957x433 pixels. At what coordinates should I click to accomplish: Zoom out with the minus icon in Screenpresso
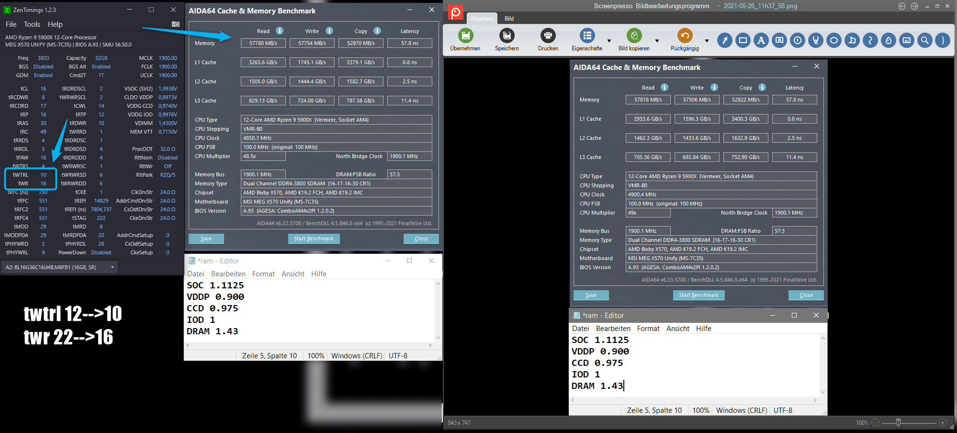[x=876, y=422]
